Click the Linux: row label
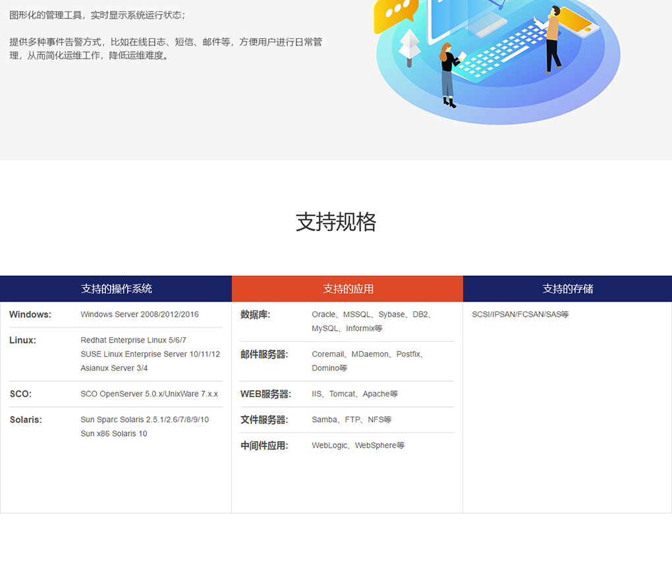The image size is (672, 565). pyautogui.click(x=22, y=340)
